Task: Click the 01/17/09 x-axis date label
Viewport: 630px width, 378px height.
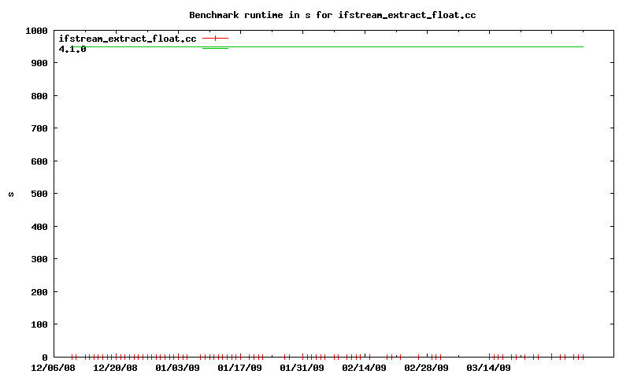Action: point(240,368)
